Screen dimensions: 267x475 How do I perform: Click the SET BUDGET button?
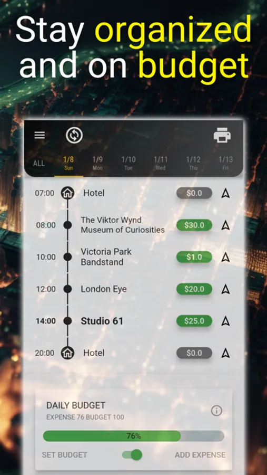pos(64,455)
